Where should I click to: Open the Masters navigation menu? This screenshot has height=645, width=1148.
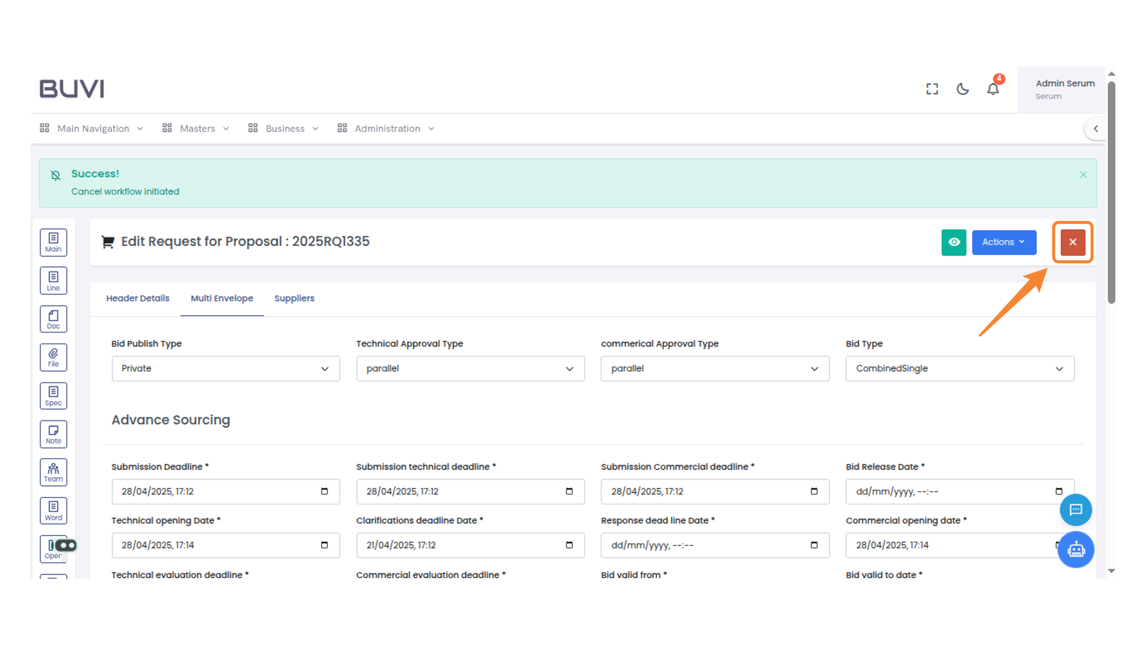coord(196,128)
